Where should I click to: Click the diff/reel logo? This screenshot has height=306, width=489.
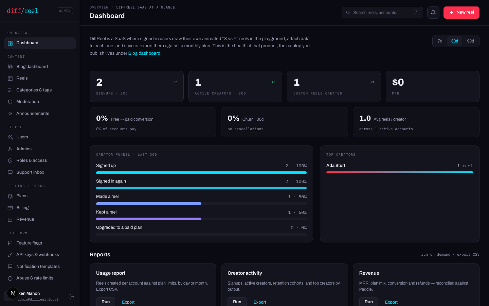22,11
